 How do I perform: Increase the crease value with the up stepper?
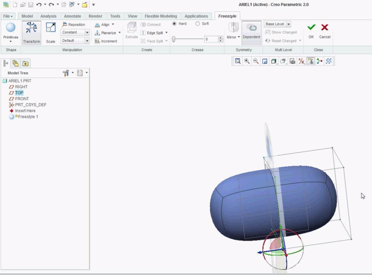221,38
